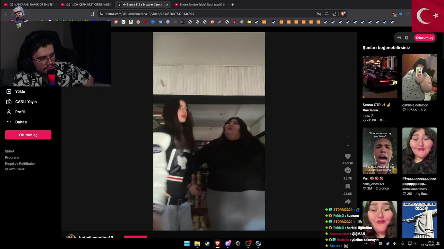Click the bookmark page icon near address bar
This screenshot has height=249, width=444.
92,14
